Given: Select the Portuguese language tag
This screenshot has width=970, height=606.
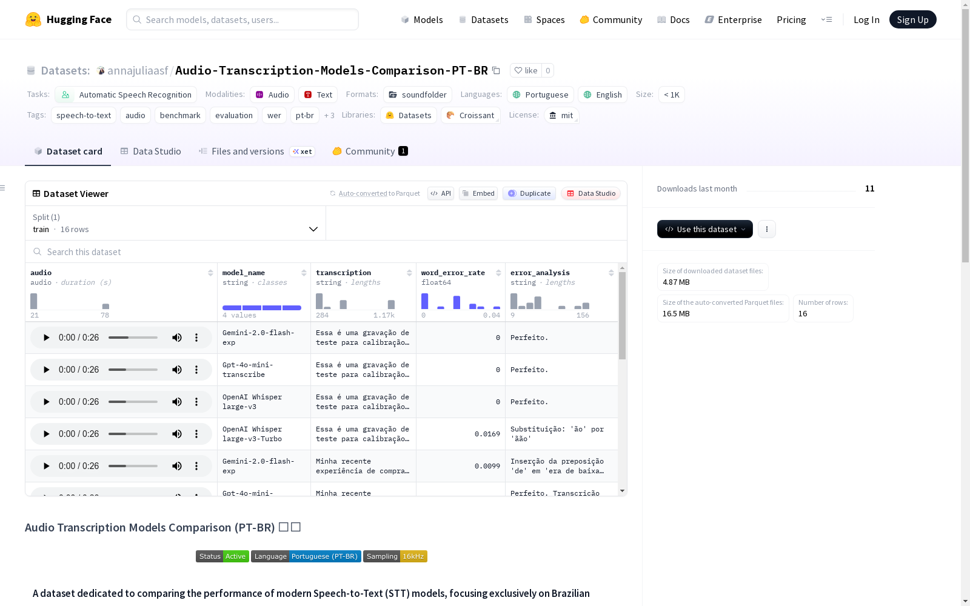Looking at the screenshot, I should click(540, 95).
